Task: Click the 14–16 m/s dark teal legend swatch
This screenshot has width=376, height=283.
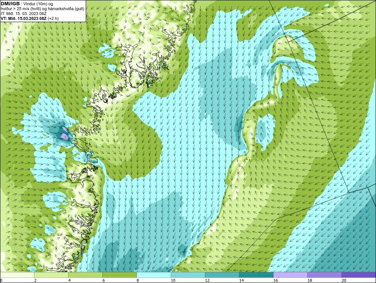Action: click(x=256, y=275)
